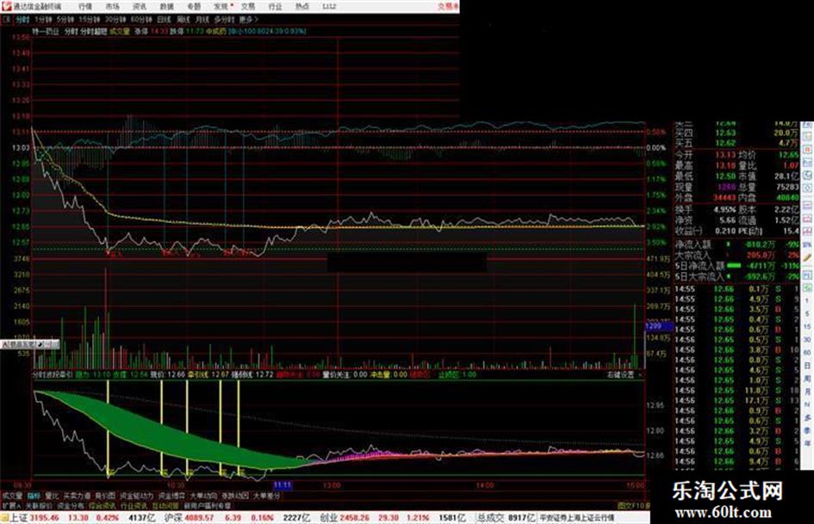Open the 市场 menu

112,7
